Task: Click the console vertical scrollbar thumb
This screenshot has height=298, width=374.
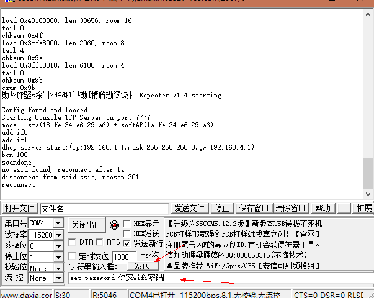Action: pyautogui.click(x=368, y=174)
